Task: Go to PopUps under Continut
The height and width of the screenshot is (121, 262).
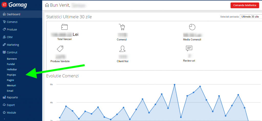Action: pyautogui.click(x=11, y=75)
